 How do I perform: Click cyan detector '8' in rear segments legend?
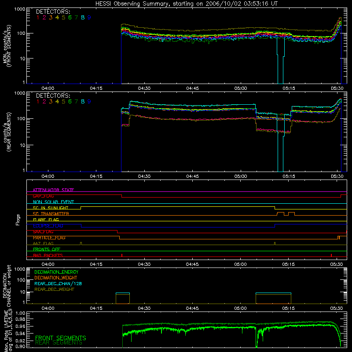pyautogui.click(x=83, y=102)
